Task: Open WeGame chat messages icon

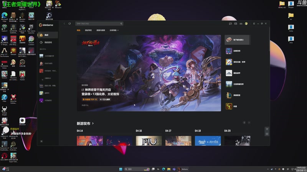Action: (x=230, y=24)
